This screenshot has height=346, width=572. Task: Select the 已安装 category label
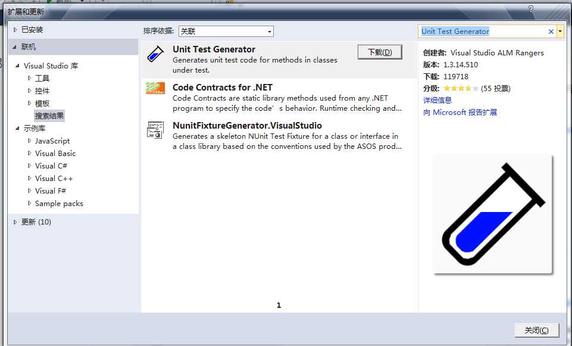32,30
